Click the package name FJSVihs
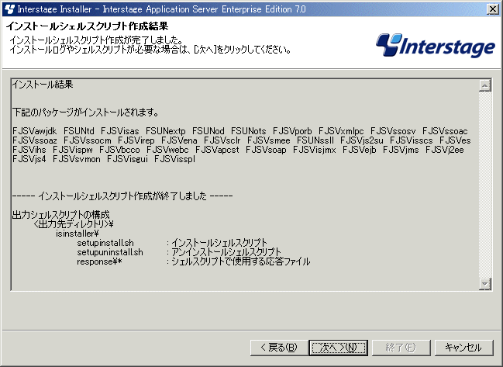Viewport: 503px width, 367px height. pyautogui.click(x=29, y=150)
